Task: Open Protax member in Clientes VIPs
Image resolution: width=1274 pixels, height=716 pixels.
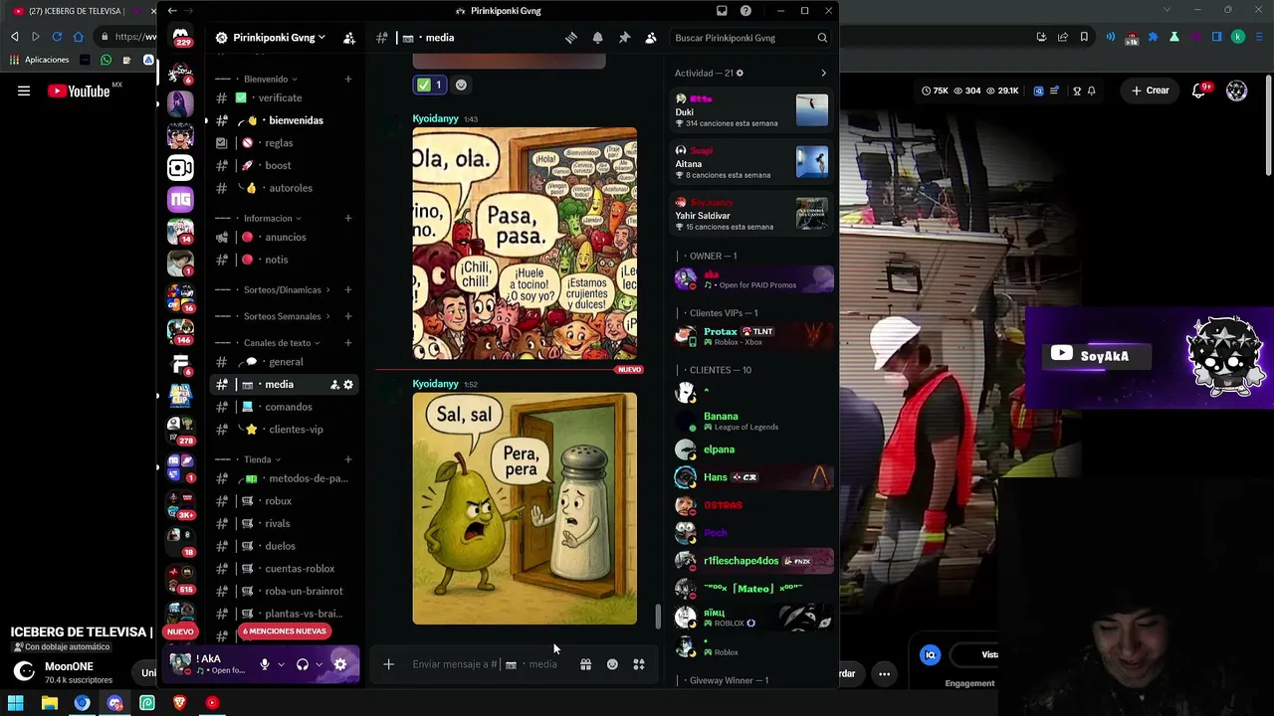Action: tap(752, 336)
